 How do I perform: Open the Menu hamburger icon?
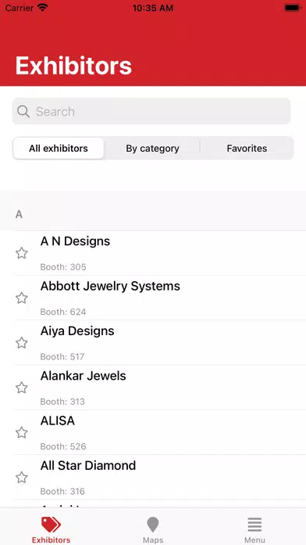coord(254,525)
